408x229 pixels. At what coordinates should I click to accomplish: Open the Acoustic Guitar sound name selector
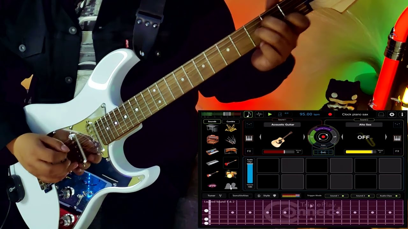[x=283, y=124]
